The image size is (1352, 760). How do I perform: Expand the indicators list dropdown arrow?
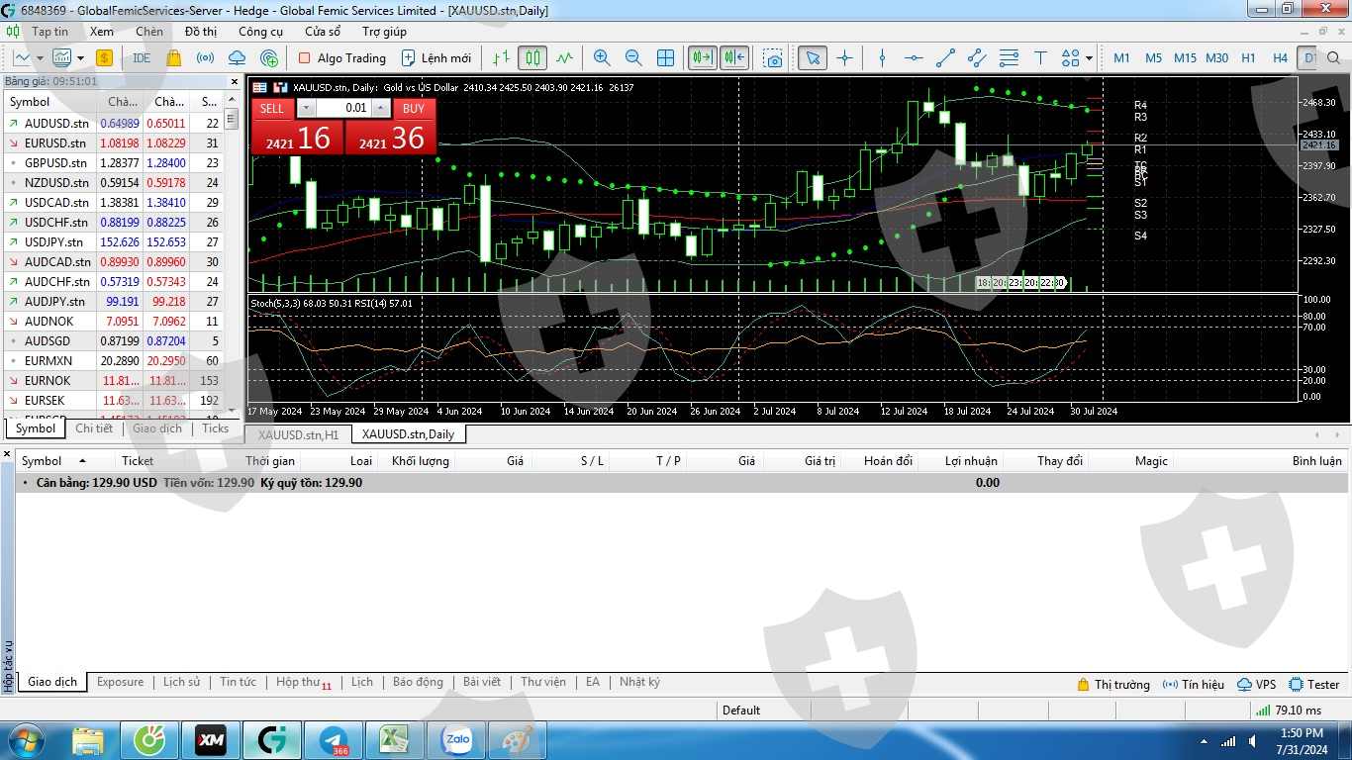pos(80,58)
